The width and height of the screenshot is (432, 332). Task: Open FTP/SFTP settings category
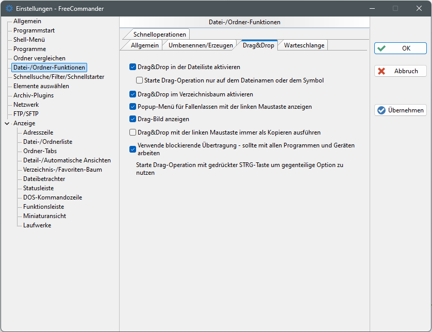26,114
